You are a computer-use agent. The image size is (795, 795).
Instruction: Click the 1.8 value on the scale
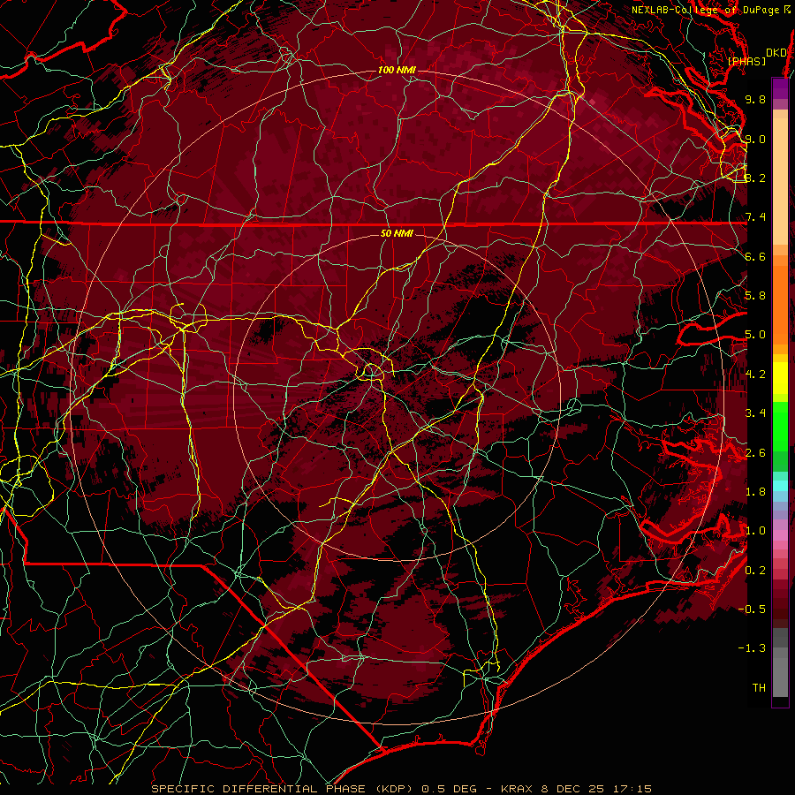pyautogui.click(x=755, y=492)
